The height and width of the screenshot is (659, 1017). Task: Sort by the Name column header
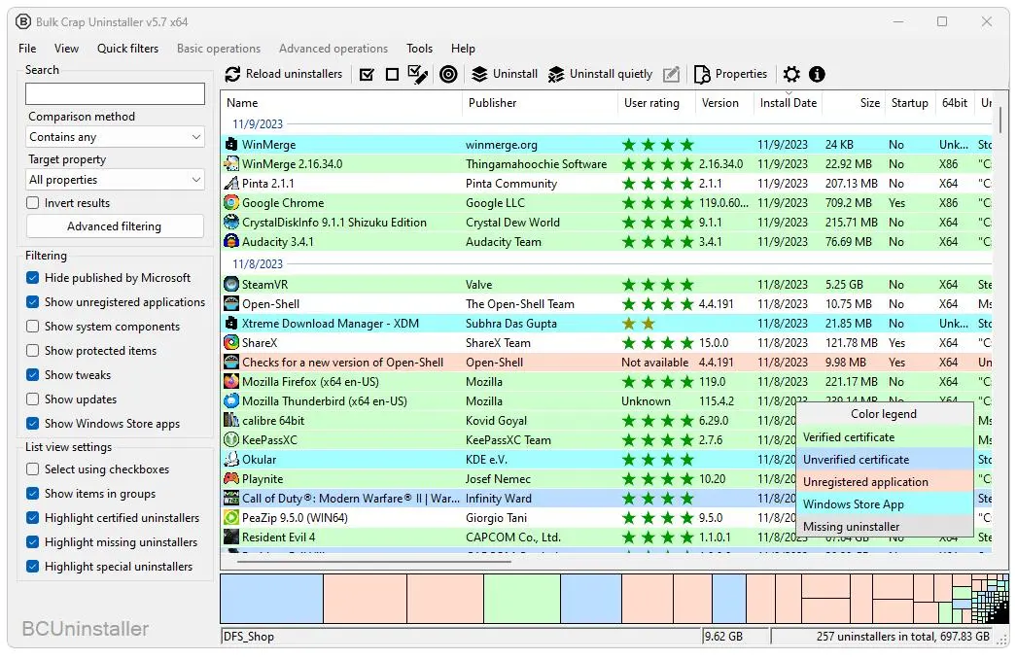pos(341,103)
